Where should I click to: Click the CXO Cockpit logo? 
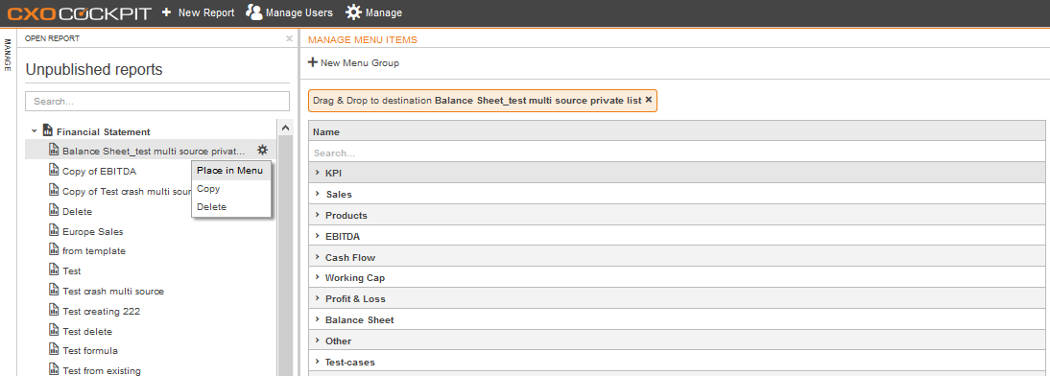coord(80,12)
